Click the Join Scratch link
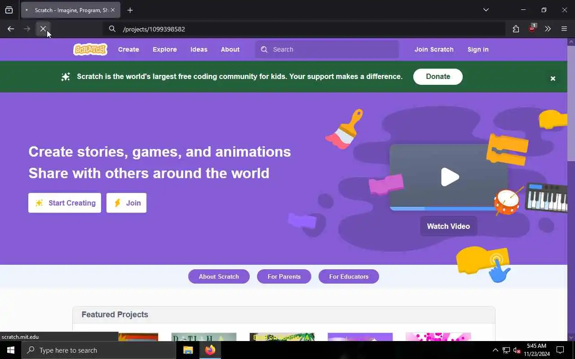 pos(434,49)
